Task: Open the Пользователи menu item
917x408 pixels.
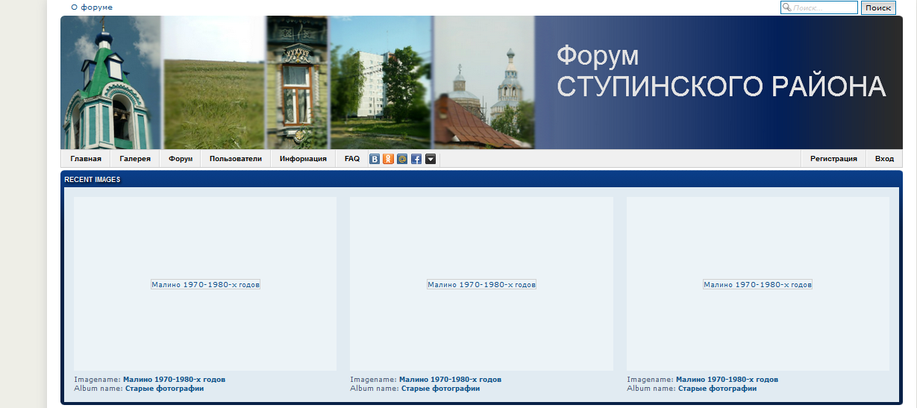Action: tap(236, 159)
